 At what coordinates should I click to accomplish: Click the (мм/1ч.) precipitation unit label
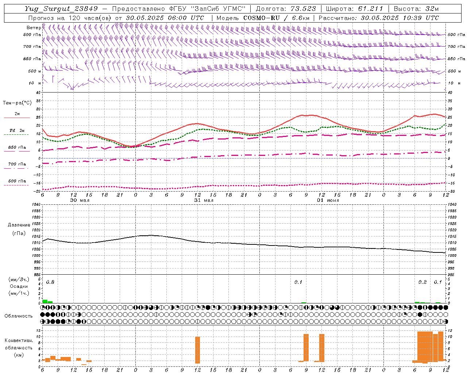point(19,293)
